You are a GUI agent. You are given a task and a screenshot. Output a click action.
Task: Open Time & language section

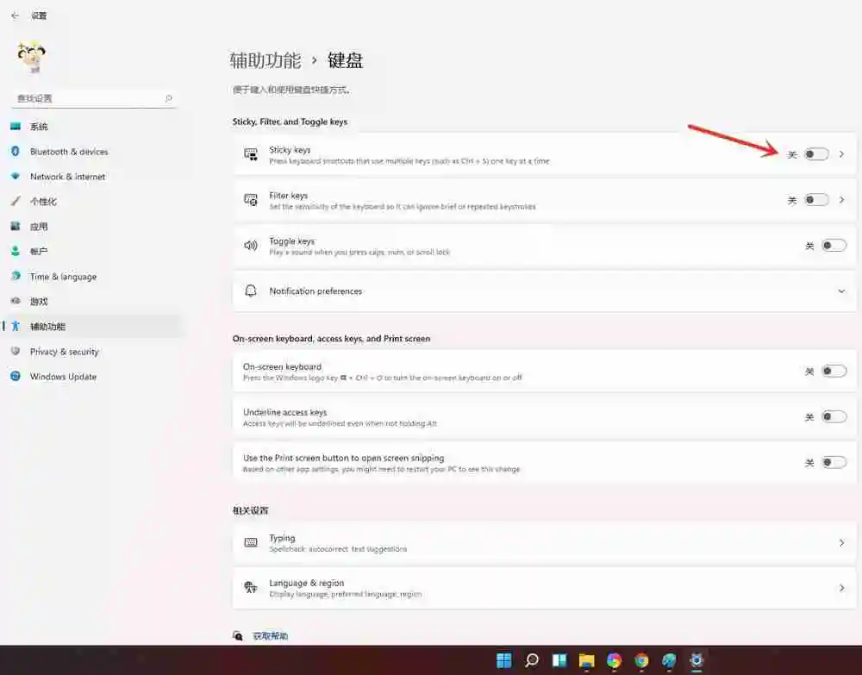coord(91,277)
